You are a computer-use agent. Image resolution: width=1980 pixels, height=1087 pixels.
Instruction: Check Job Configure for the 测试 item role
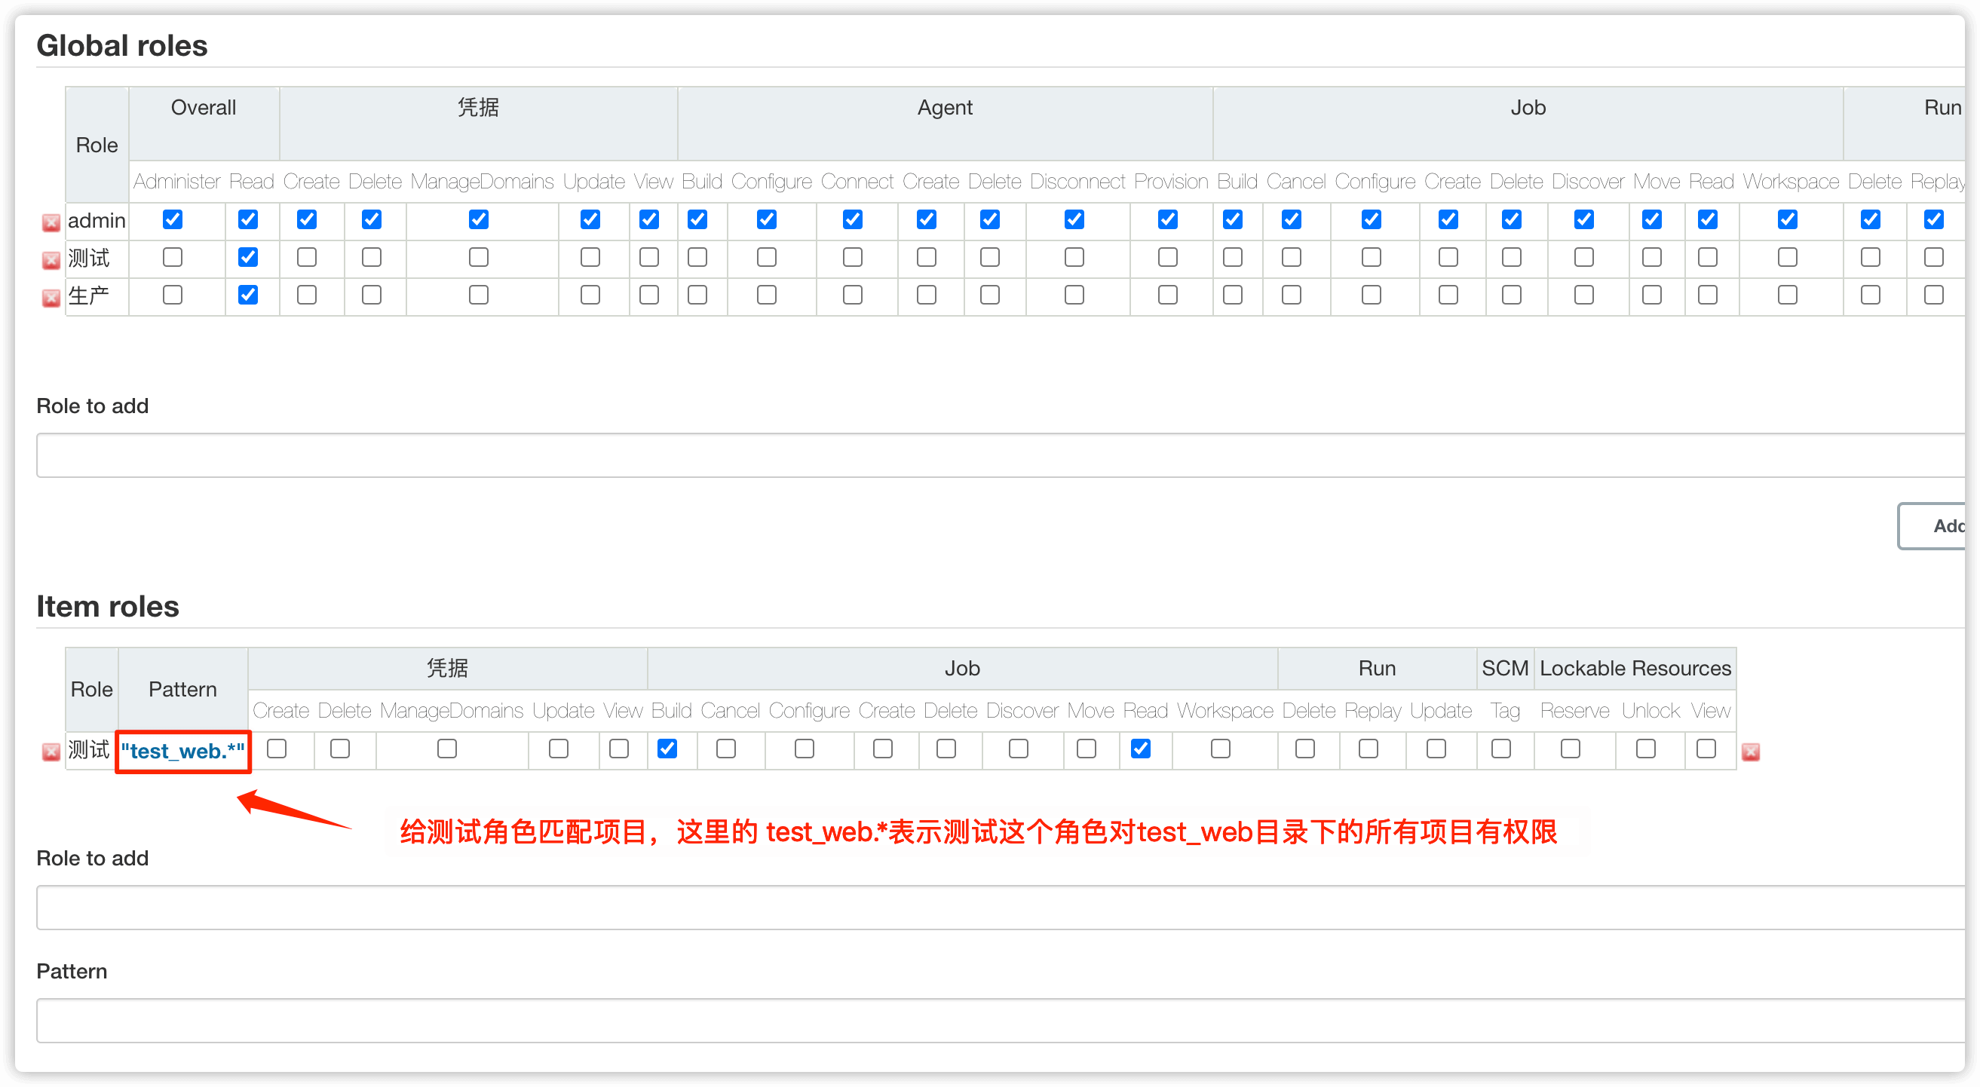pos(805,749)
